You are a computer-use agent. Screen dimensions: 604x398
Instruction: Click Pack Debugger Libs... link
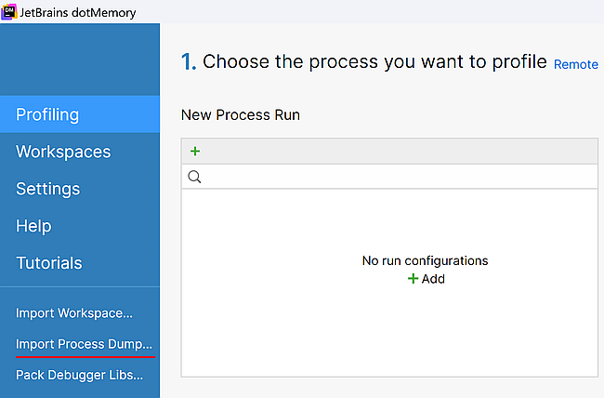point(79,375)
